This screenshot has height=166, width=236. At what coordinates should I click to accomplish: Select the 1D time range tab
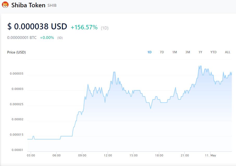tap(150, 52)
